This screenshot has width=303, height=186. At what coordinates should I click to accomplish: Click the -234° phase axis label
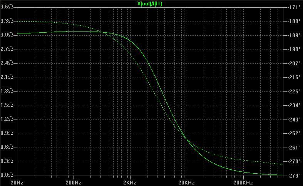pyautogui.click(x=294, y=105)
